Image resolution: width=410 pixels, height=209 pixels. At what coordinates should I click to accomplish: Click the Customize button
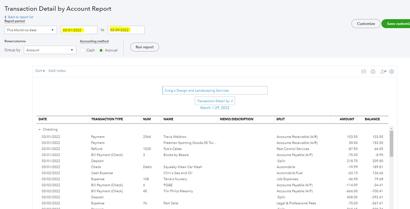366,24
